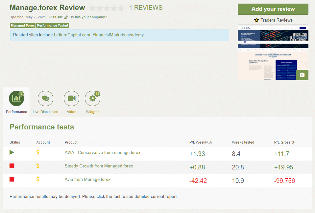Click the Add your review button
The width and height of the screenshot is (315, 213).
[273, 9]
